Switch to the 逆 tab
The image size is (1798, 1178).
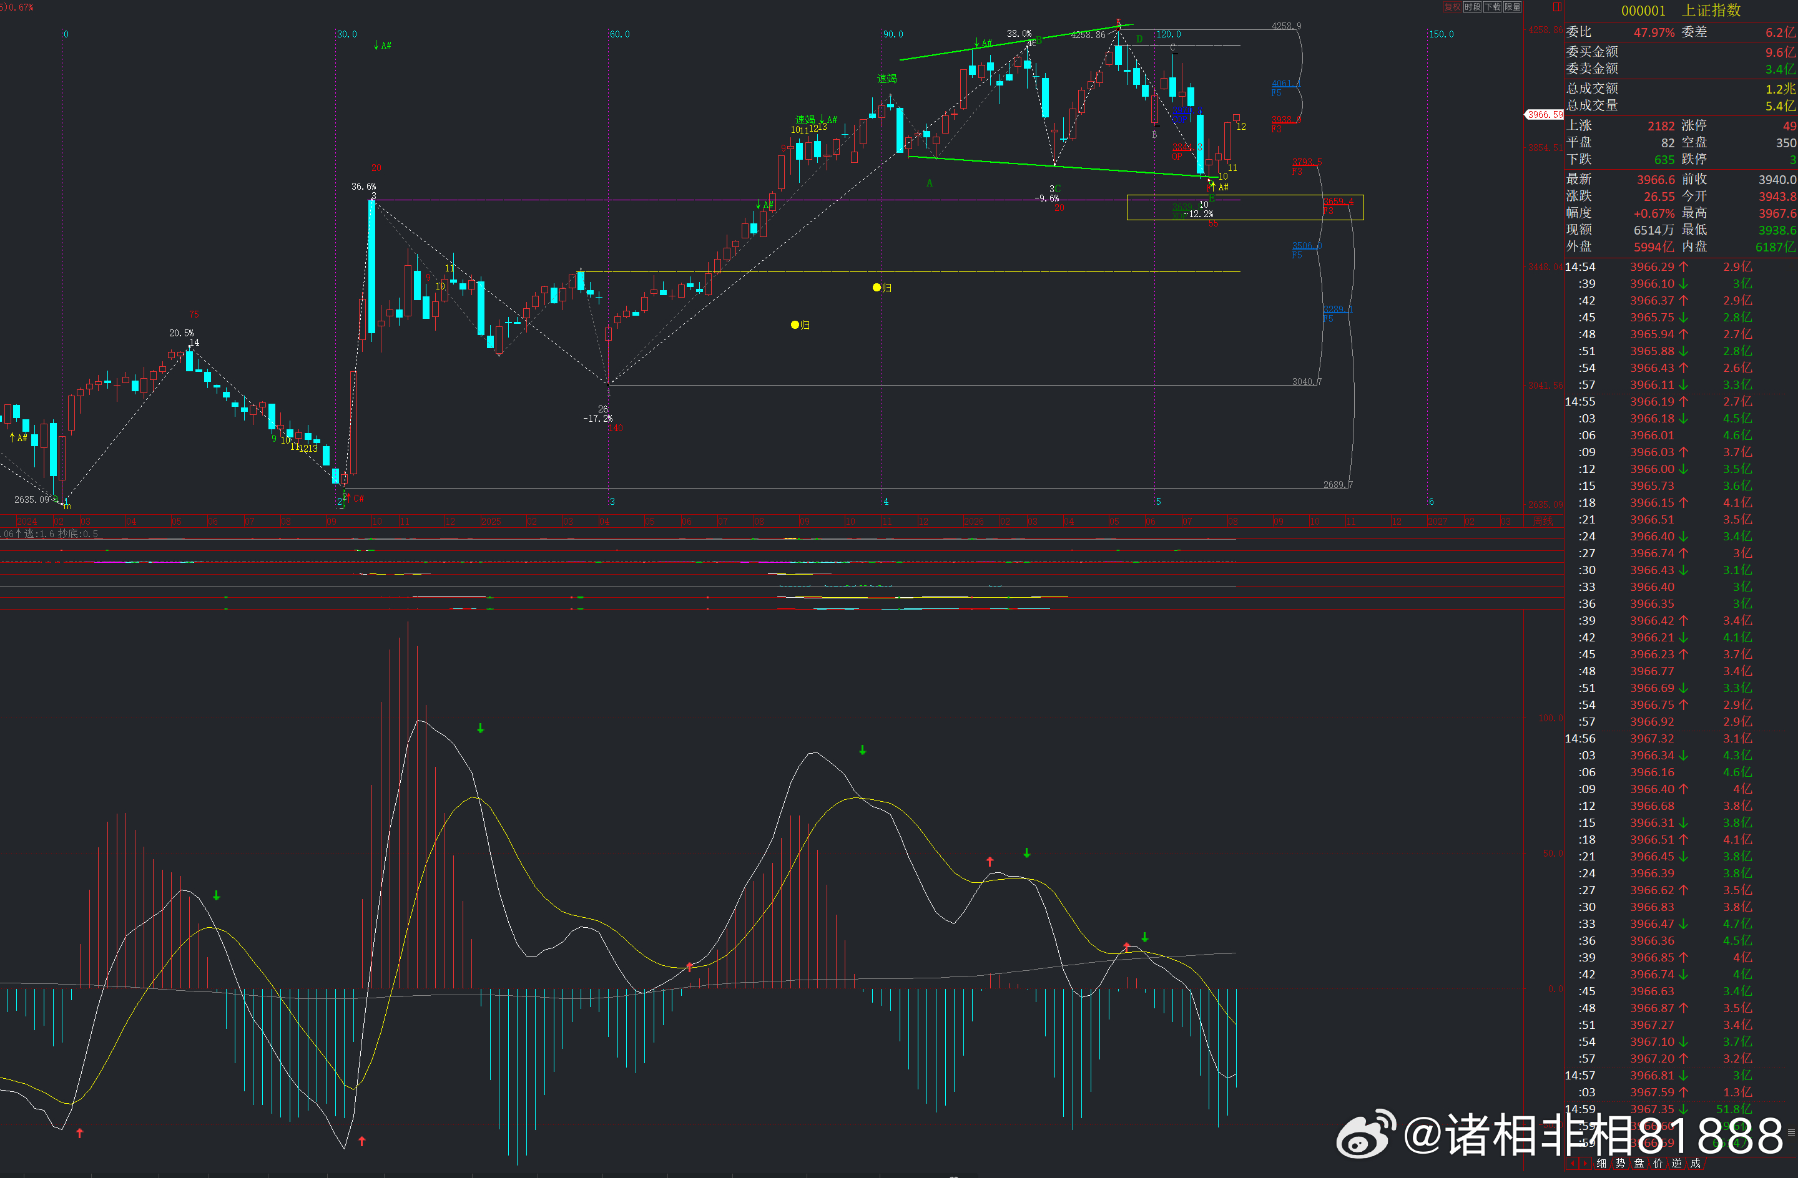[1677, 1163]
